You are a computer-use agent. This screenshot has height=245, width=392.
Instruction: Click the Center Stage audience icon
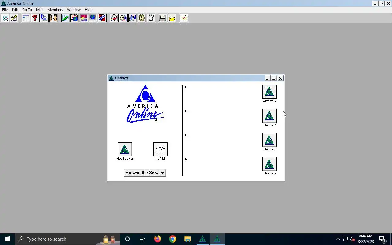pyautogui.click(x=84, y=18)
